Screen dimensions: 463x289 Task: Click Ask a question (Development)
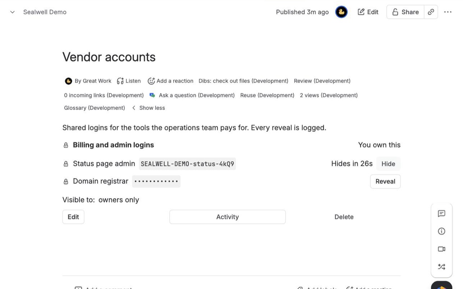coord(192,95)
